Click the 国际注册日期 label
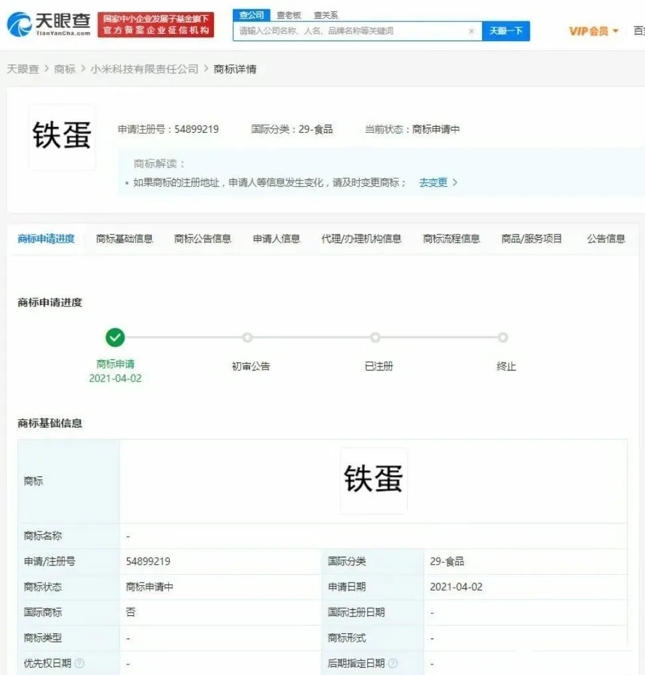 click(x=356, y=612)
